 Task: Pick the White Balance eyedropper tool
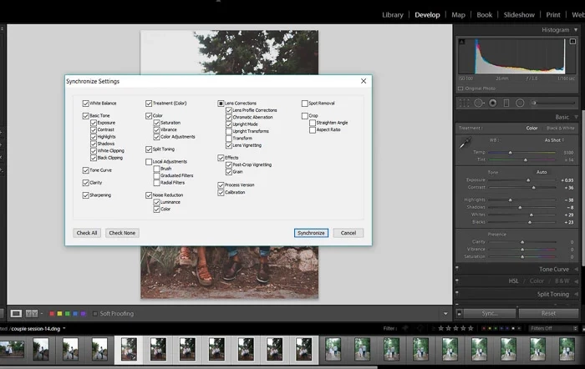tap(465, 144)
